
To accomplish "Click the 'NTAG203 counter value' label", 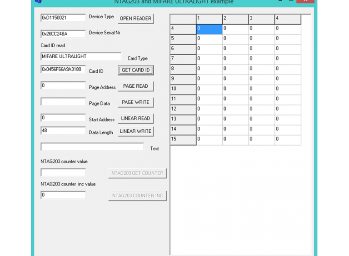I will pyautogui.click(x=64, y=161).
